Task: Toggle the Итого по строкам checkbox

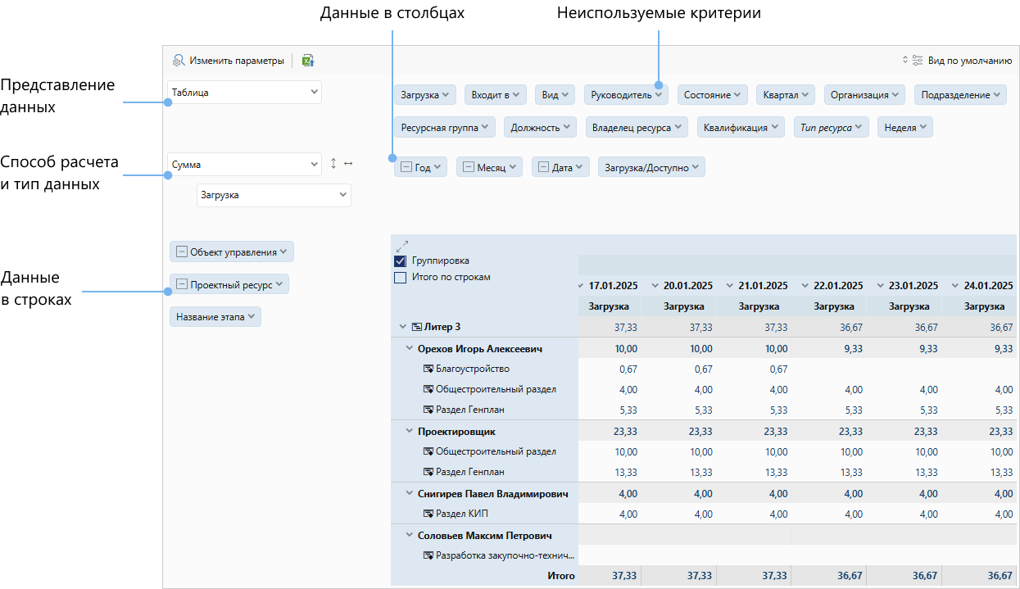Action: pos(401,277)
